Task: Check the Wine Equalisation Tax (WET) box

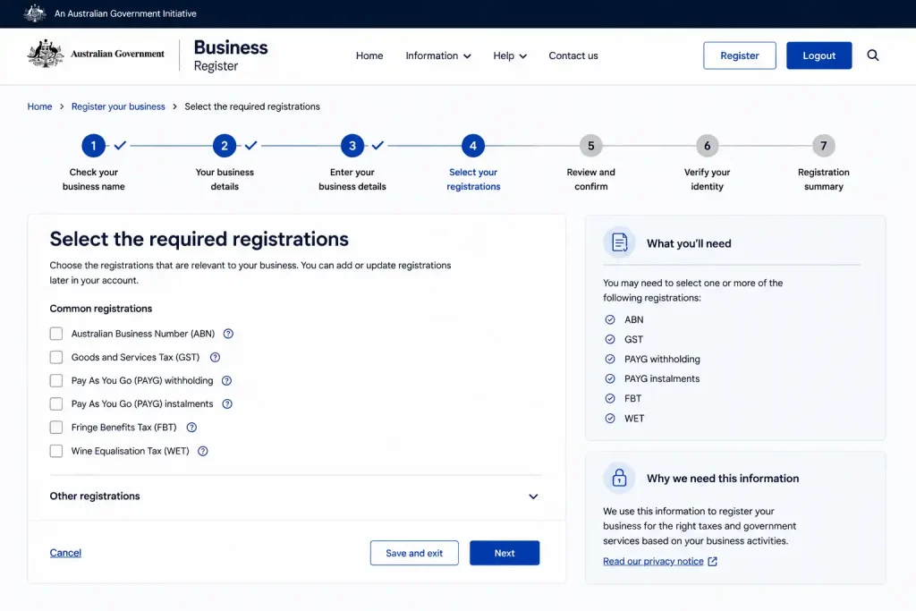Action: [x=56, y=451]
